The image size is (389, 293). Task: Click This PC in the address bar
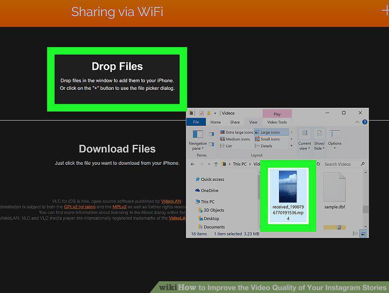coord(239,164)
